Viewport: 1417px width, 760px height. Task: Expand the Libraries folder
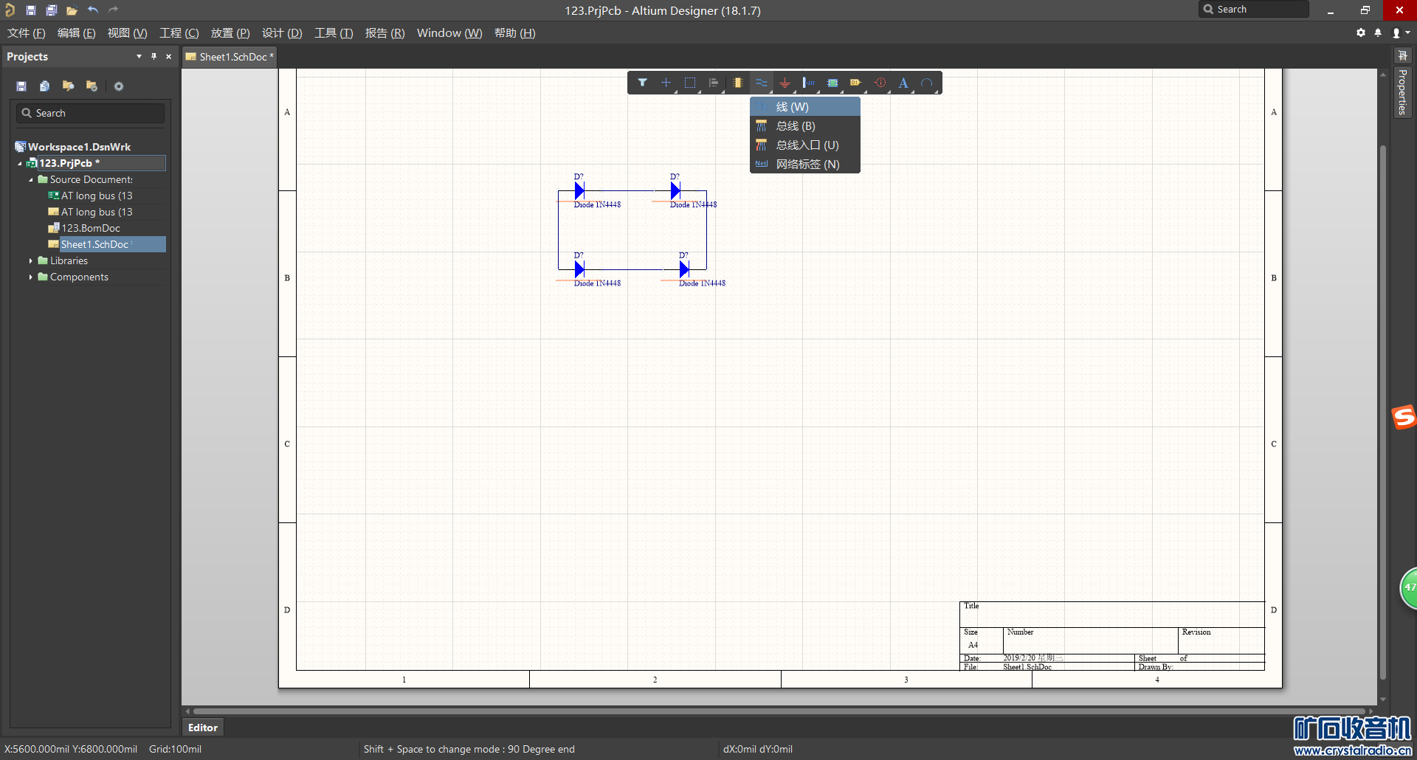coord(30,261)
